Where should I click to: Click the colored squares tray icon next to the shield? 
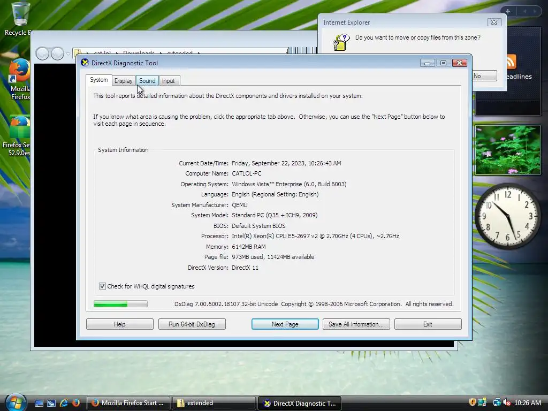tap(482, 402)
